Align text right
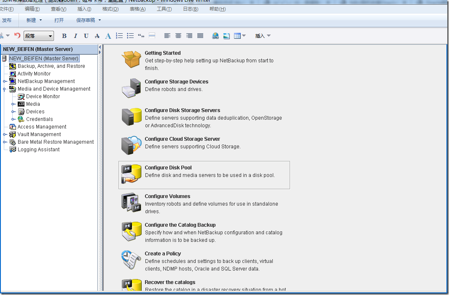Image resolution: width=449 pixels, height=295 pixels. pyautogui.click(x=189, y=36)
